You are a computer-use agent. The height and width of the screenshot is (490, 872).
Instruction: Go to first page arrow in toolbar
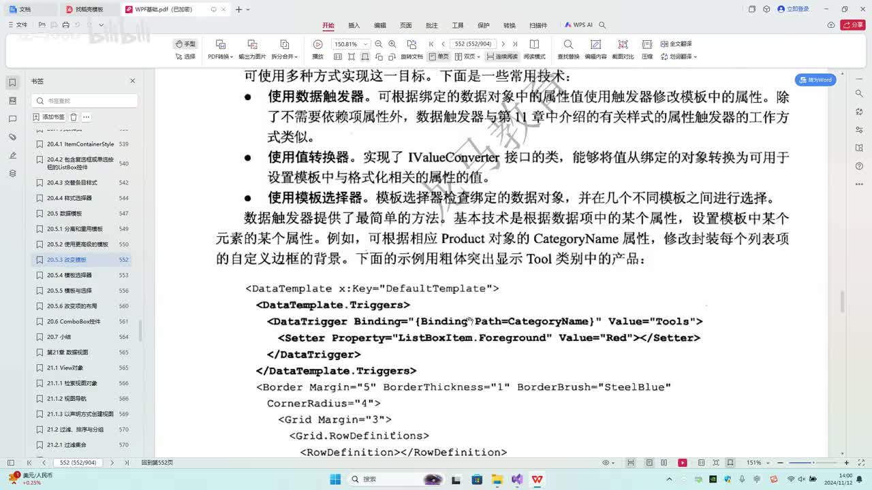click(431, 44)
